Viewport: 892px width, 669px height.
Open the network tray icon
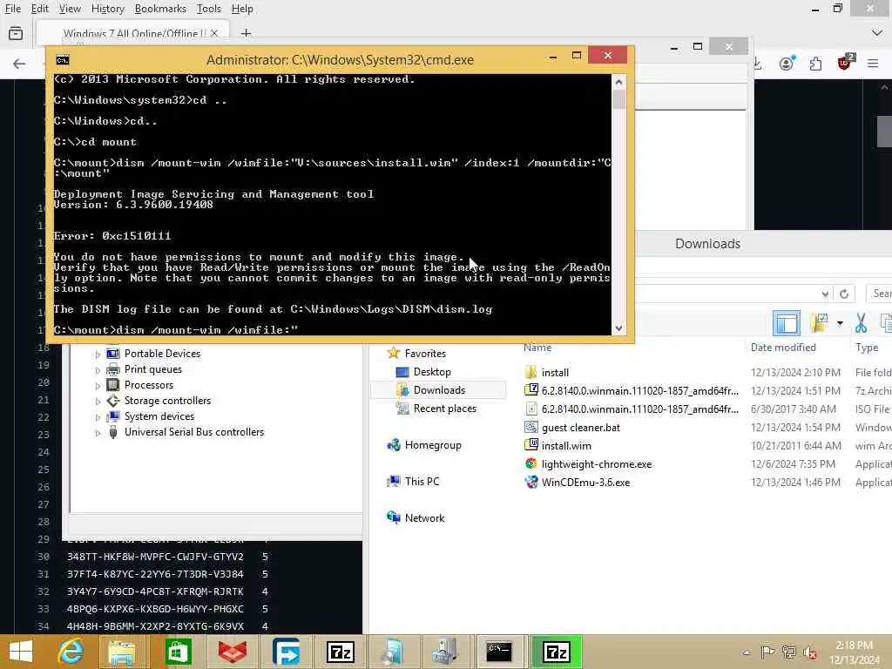pos(789,652)
